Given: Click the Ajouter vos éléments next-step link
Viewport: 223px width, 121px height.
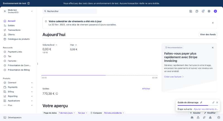Looking at the screenshot, I should coord(206,109).
